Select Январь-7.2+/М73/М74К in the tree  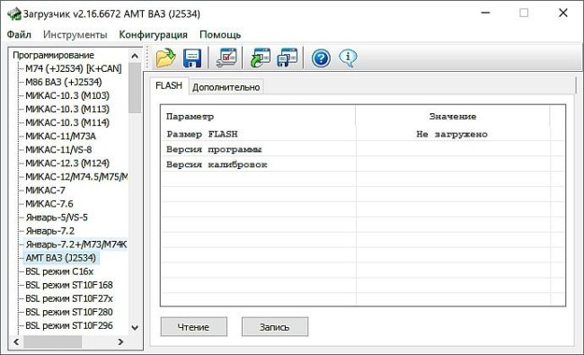76,244
